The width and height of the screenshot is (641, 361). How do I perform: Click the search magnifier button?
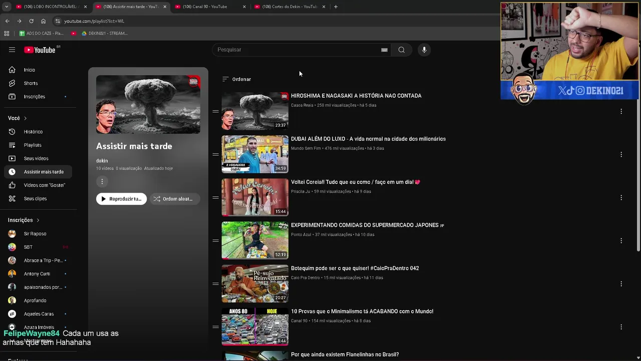tap(401, 50)
